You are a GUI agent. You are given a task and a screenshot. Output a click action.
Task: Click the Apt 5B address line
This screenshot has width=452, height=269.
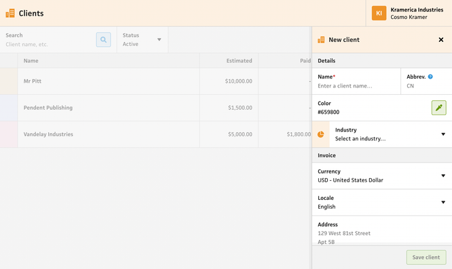click(326, 242)
